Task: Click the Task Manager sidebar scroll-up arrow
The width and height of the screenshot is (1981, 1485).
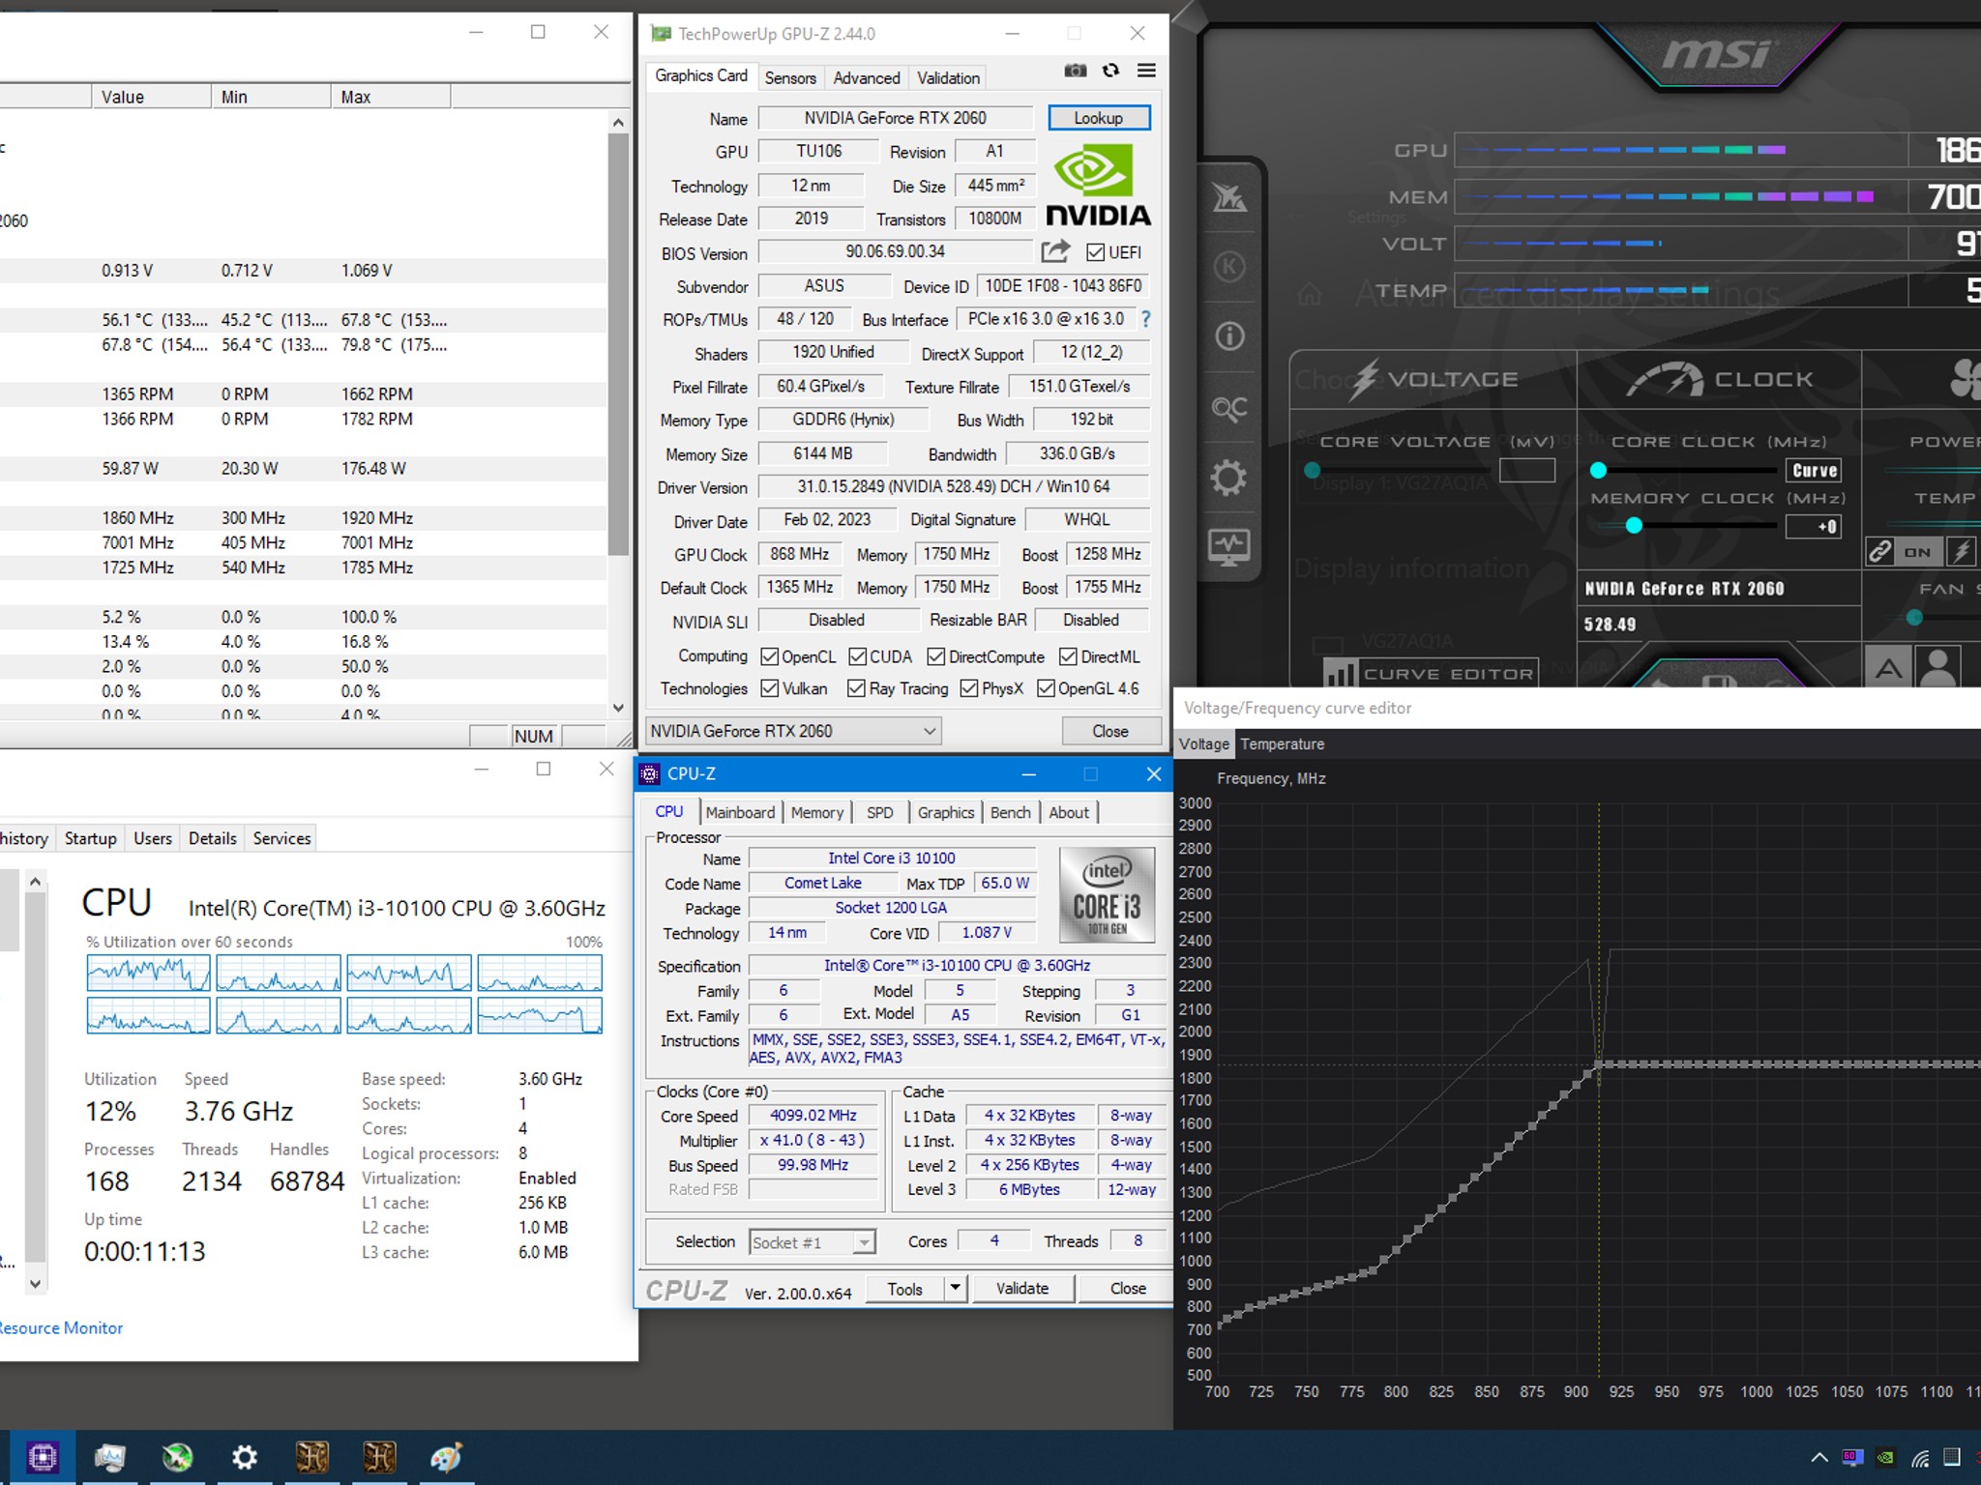Action: click(35, 882)
